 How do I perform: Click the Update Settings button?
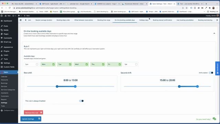tap(31, 119)
